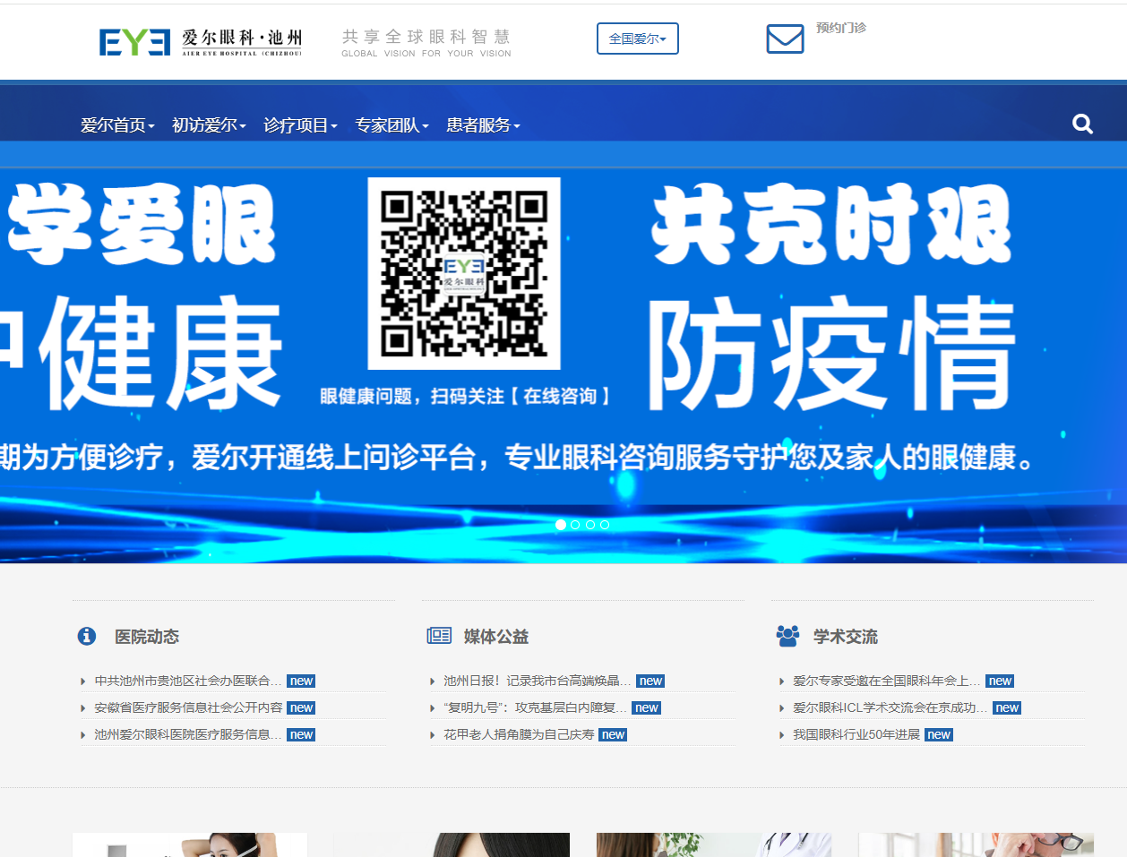Select the third carousel slide dot

click(x=589, y=525)
